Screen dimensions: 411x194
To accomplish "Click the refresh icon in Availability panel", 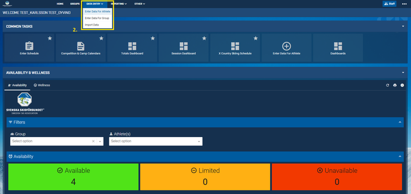I will [387, 85].
